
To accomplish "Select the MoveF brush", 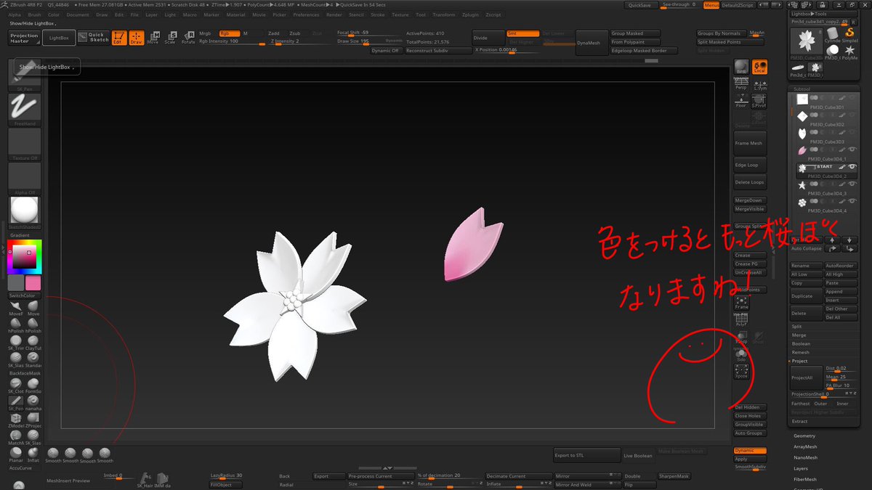I will coord(16,307).
